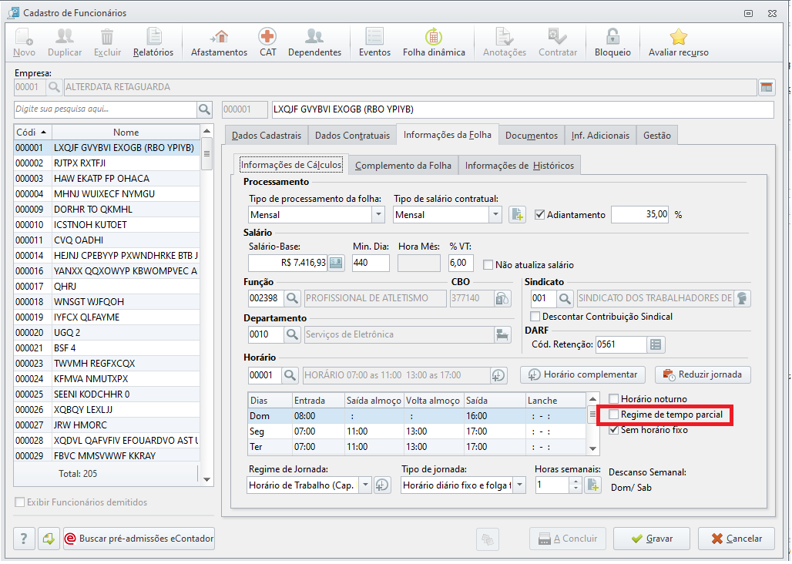
Task: Click the add icon next to Tipo de salário contratual
Action: point(517,215)
